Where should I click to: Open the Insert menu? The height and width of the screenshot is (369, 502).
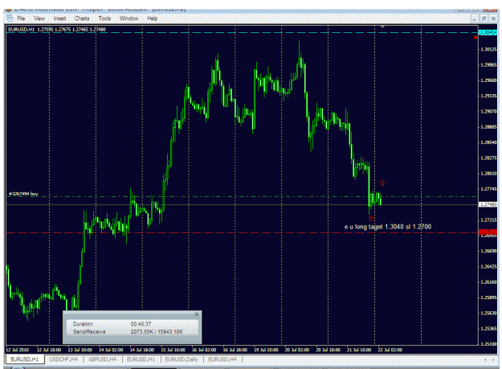(60, 18)
